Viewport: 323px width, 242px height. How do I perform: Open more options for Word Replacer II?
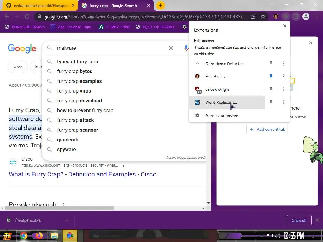[x=284, y=102]
